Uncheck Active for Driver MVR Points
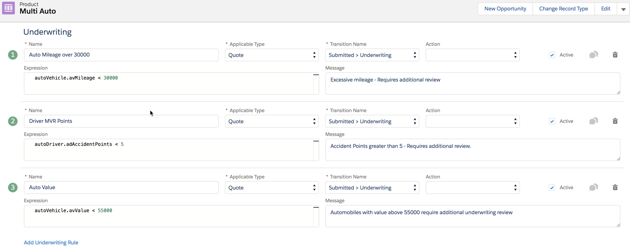Image resolution: width=630 pixels, height=250 pixels. (552, 121)
